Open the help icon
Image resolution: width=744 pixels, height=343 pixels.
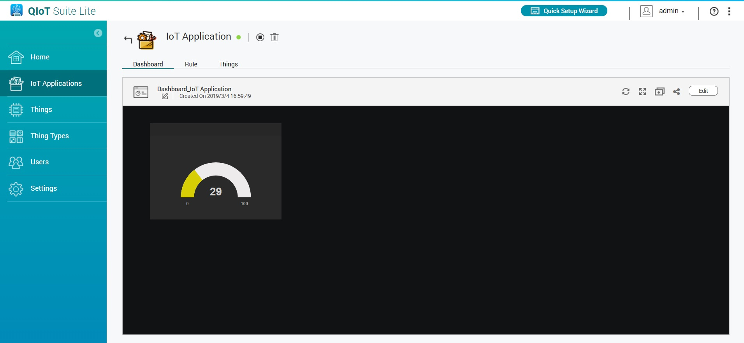714,11
